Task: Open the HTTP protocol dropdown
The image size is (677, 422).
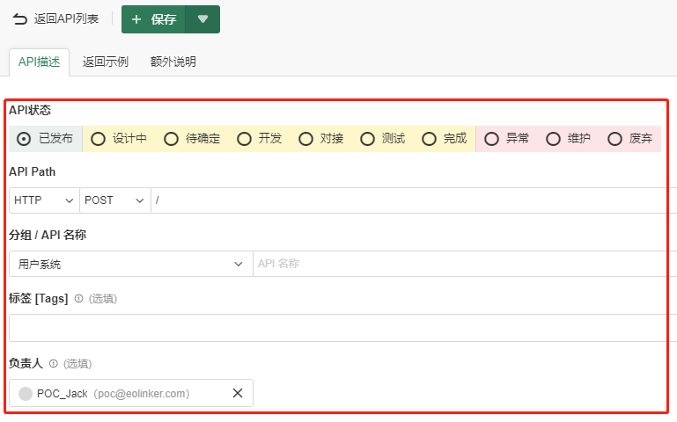Action: click(x=44, y=200)
